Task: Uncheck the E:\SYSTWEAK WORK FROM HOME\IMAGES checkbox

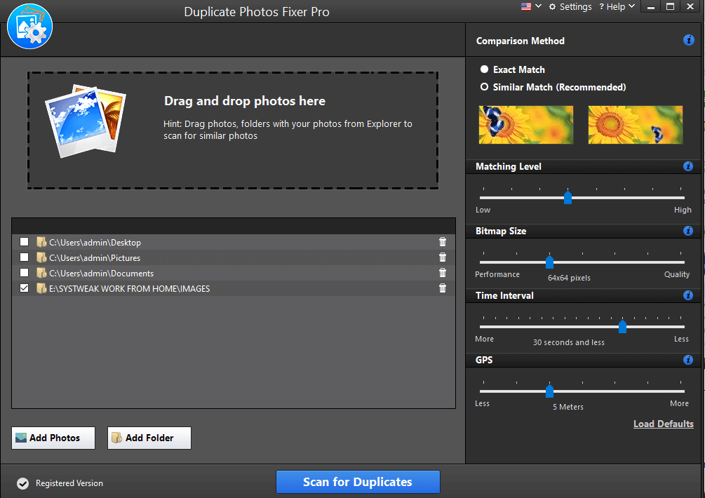Action: click(x=25, y=288)
